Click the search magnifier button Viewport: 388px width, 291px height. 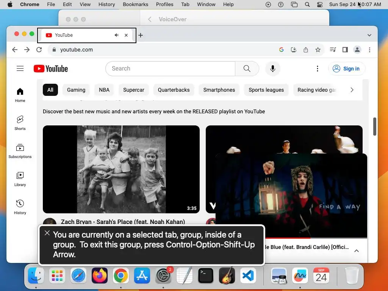pyautogui.click(x=247, y=69)
